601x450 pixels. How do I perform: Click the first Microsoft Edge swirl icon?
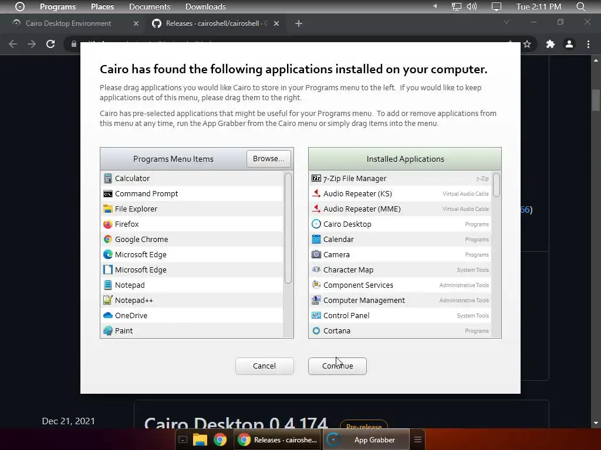(108, 254)
